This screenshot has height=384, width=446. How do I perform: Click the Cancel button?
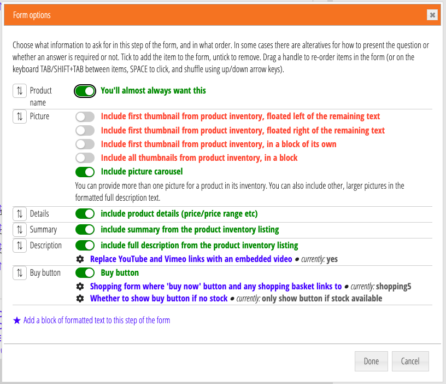pos(410,361)
